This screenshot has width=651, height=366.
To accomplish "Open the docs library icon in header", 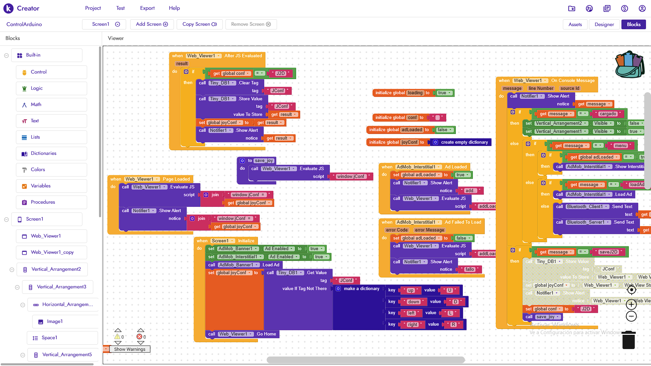I will 607,8.
